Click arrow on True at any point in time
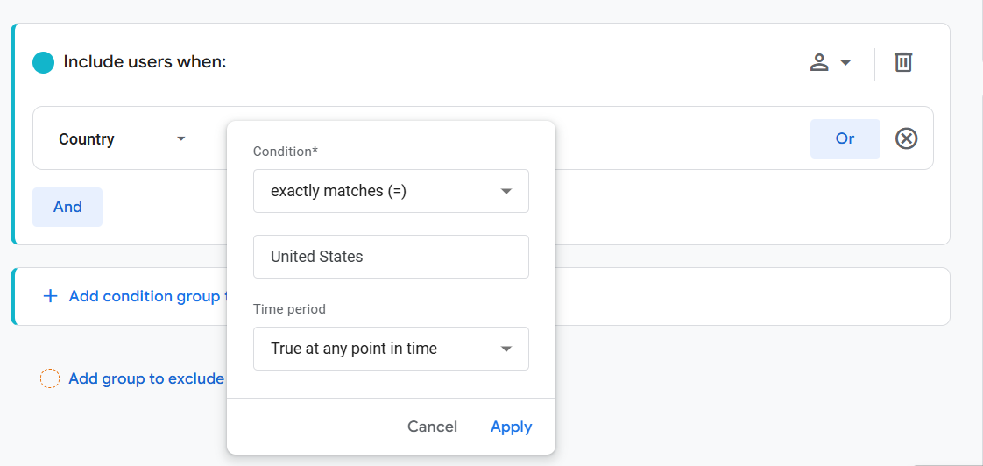The width and height of the screenshot is (983, 466). (506, 349)
